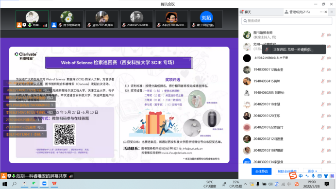Viewport: 336px width, 189px height.
Task: Click camera icon for member 20402010118
Action: [x=329, y=104]
